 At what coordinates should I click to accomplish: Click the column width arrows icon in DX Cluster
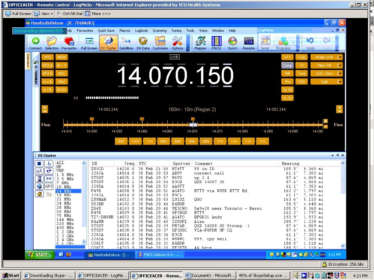49,179
